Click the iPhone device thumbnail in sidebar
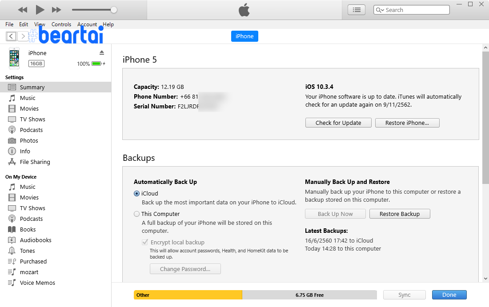Image resolution: width=489 pixels, height=307 pixels. coord(14,58)
